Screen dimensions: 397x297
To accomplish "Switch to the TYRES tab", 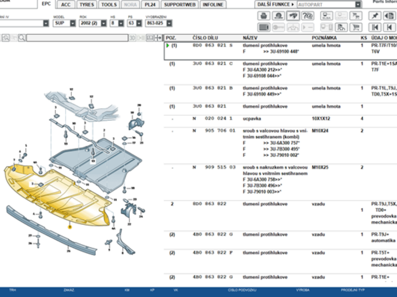I will click(86, 4).
